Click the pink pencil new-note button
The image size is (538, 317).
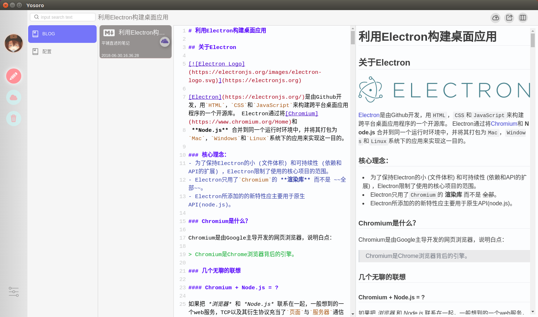14,76
